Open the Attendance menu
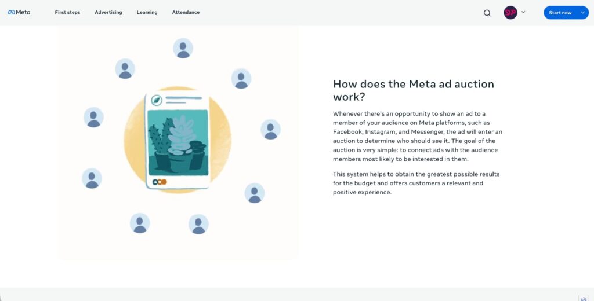Screen dimensions: 594x301 point(186,13)
